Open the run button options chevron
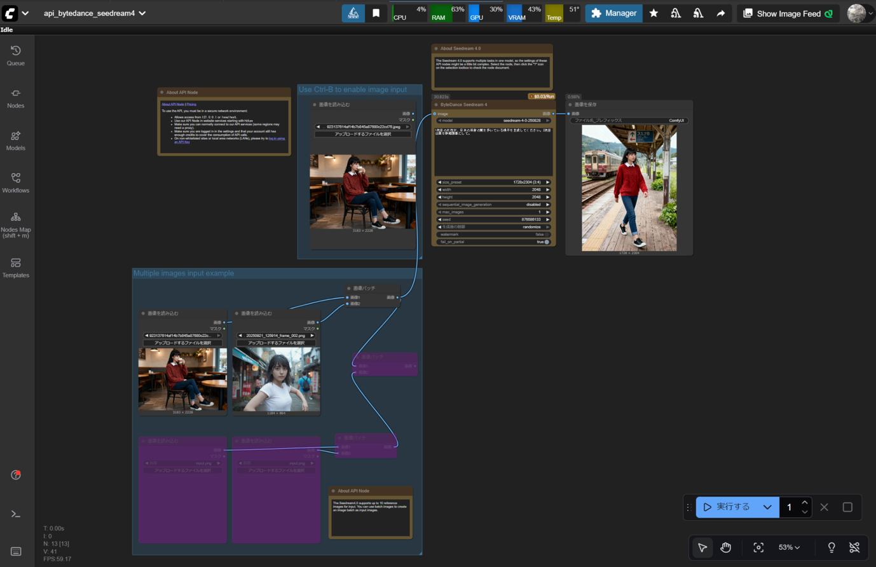 pyautogui.click(x=767, y=507)
